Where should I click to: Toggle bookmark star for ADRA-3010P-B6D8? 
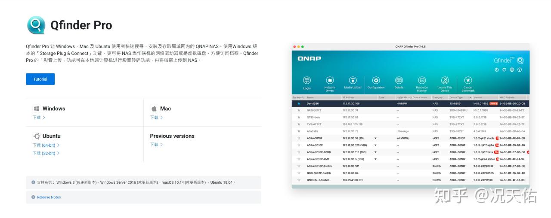tap(299, 152)
